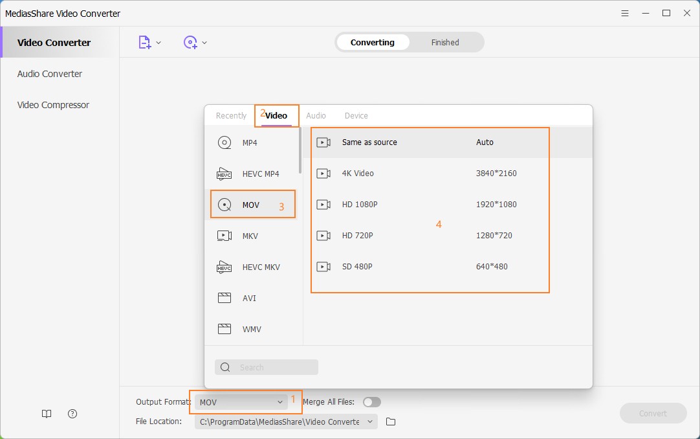Open the File Location path dropdown
The height and width of the screenshot is (439, 700).
pos(286,422)
